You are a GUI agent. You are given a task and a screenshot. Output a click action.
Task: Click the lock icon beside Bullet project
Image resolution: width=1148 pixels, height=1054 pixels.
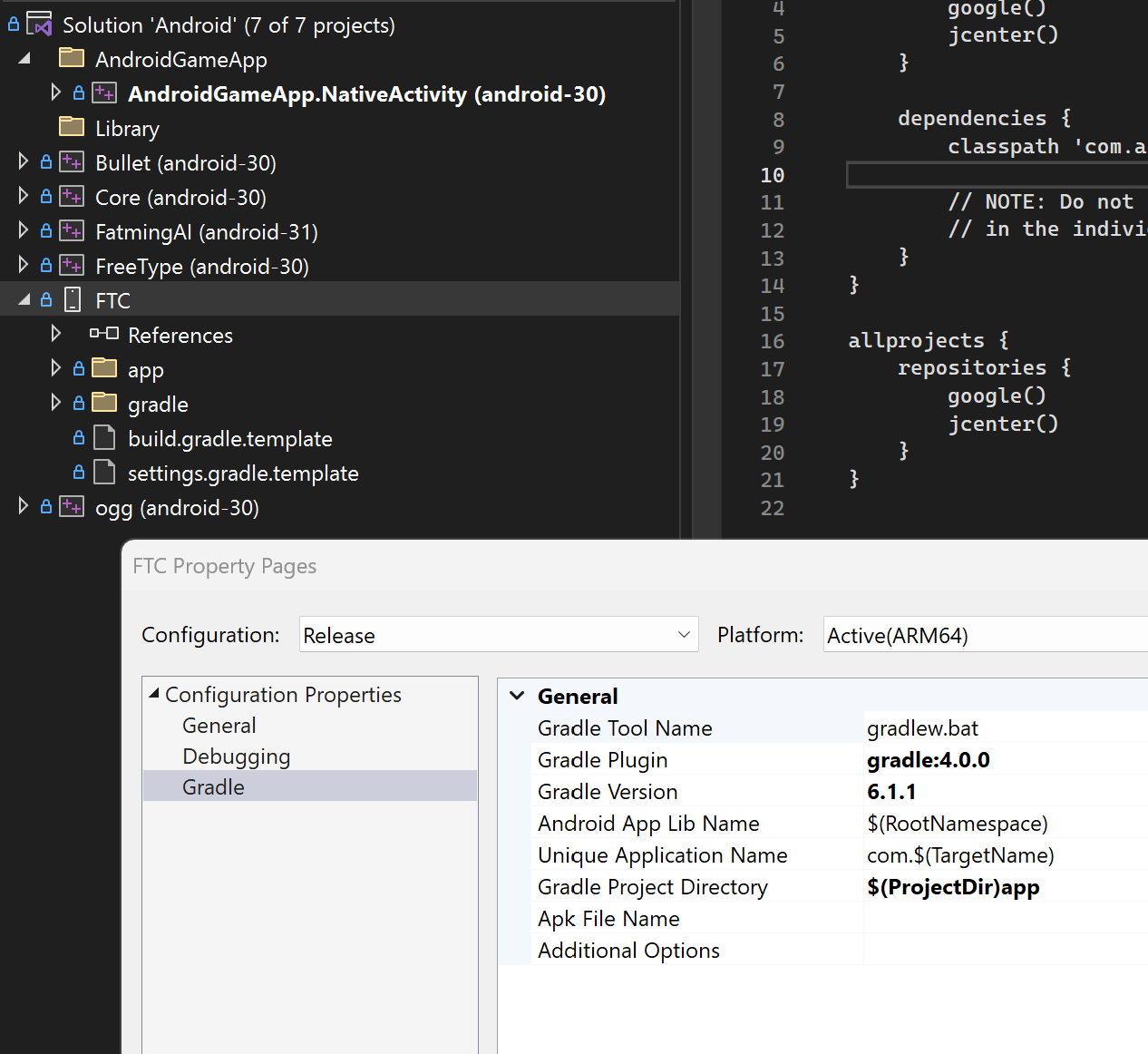[x=46, y=162]
